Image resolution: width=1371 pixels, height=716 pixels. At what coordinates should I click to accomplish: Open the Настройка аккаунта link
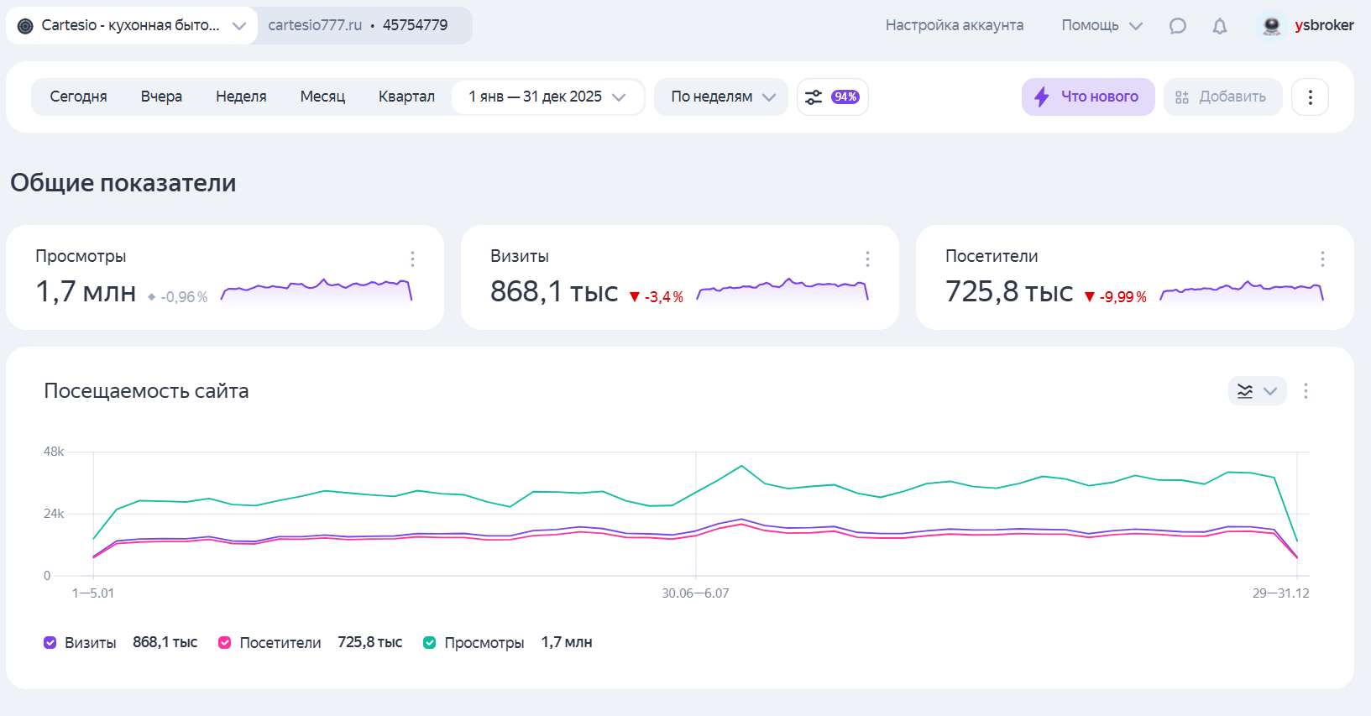tap(955, 25)
